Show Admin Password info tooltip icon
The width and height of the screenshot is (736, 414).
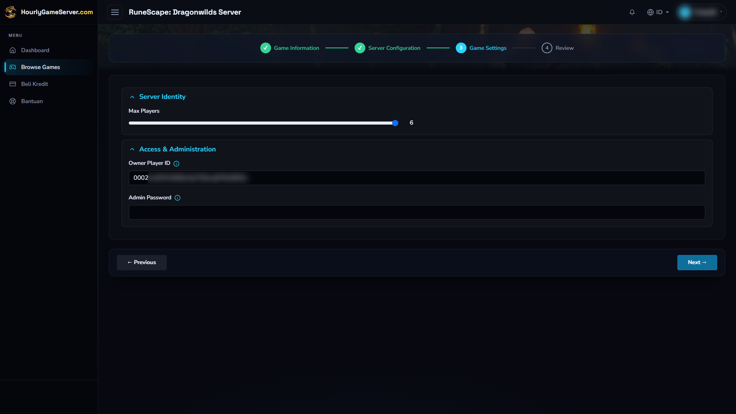[x=177, y=198]
